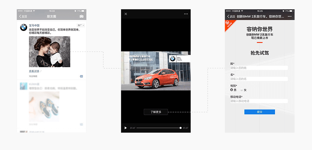
Task: Play the mother and baby video thumbnail
Action: [x=50, y=52]
